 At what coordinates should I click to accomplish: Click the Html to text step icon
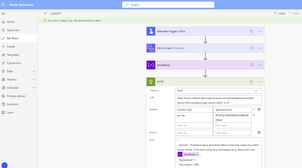pos(151,48)
